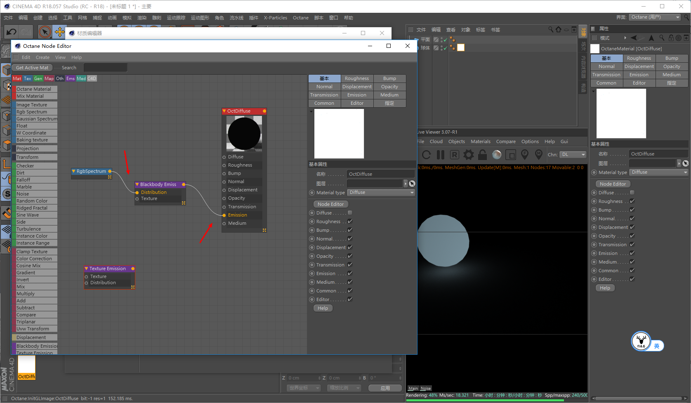Click the Phong tag on plane row
The image size is (691, 403).
453,40
